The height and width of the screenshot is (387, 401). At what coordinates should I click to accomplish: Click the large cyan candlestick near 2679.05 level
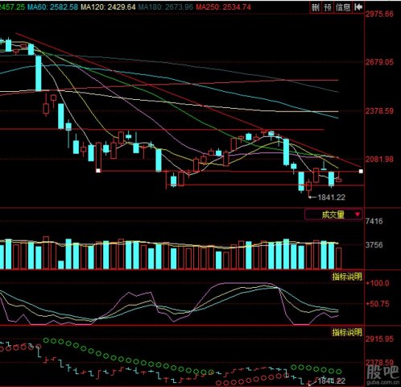(x=39, y=73)
